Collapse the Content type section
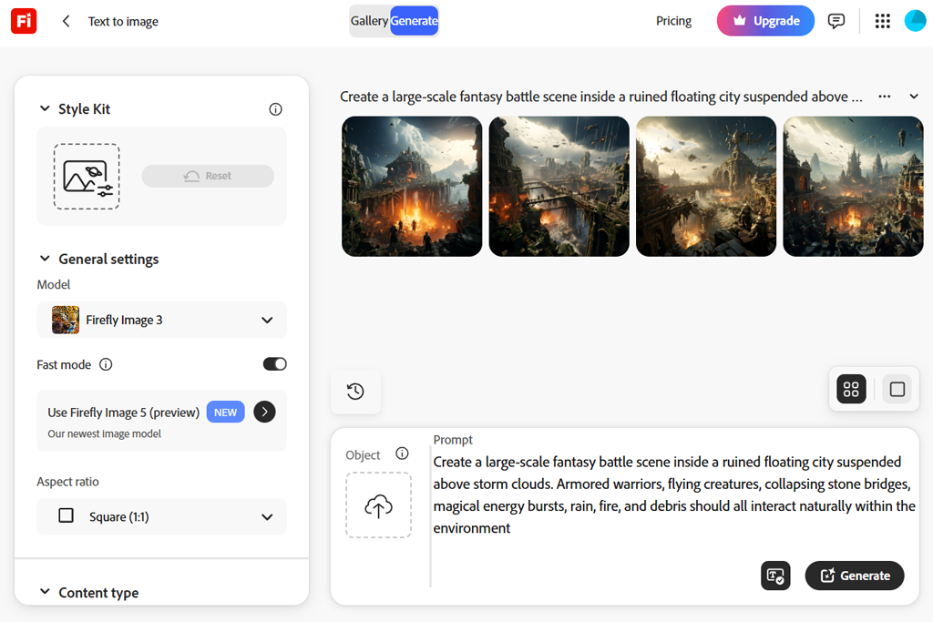This screenshot has height=622, width=933. click(45, 592)
